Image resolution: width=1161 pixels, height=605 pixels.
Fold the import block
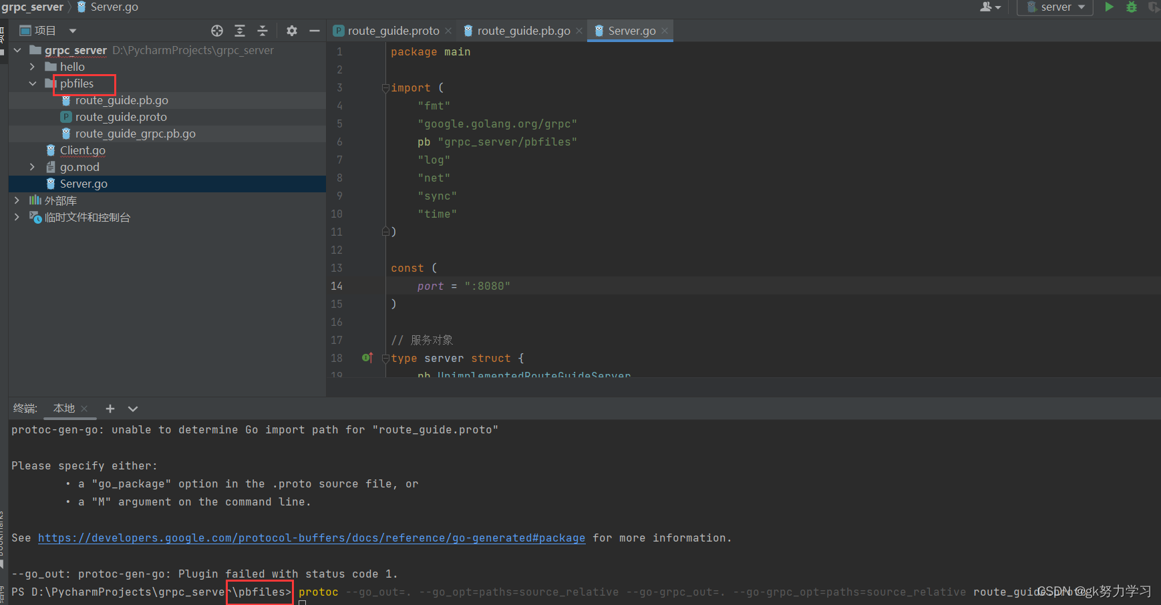tap(385, 88)
